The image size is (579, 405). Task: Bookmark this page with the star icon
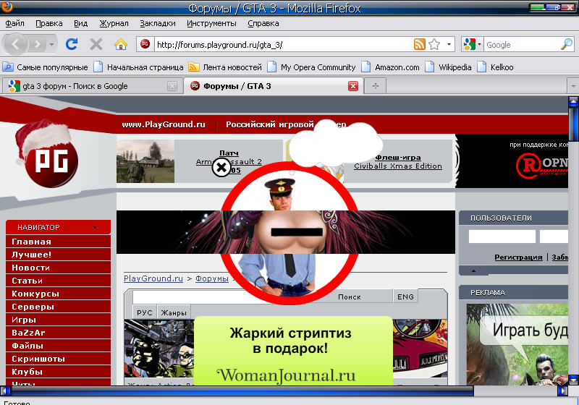435,44
